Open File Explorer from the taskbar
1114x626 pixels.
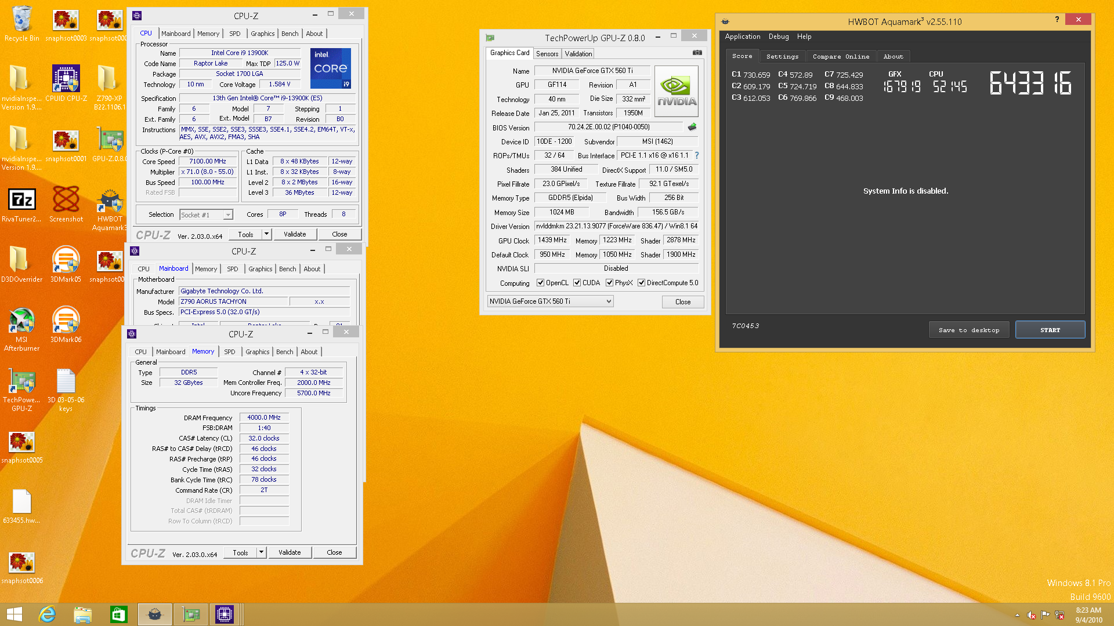83,614
